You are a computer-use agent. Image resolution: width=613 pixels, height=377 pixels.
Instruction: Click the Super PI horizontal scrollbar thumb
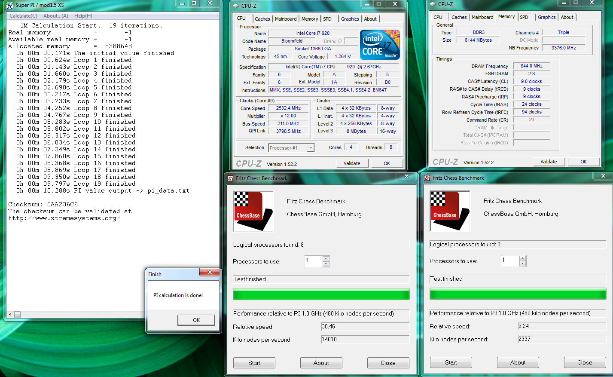[x=17, y=315]
